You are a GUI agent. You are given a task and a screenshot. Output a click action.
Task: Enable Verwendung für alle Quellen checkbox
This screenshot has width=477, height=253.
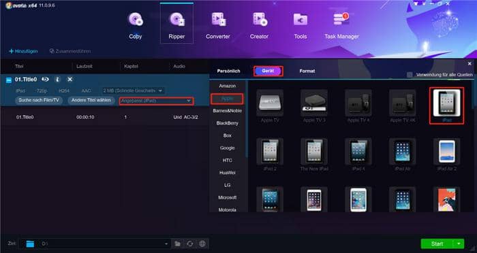[410, 75]
